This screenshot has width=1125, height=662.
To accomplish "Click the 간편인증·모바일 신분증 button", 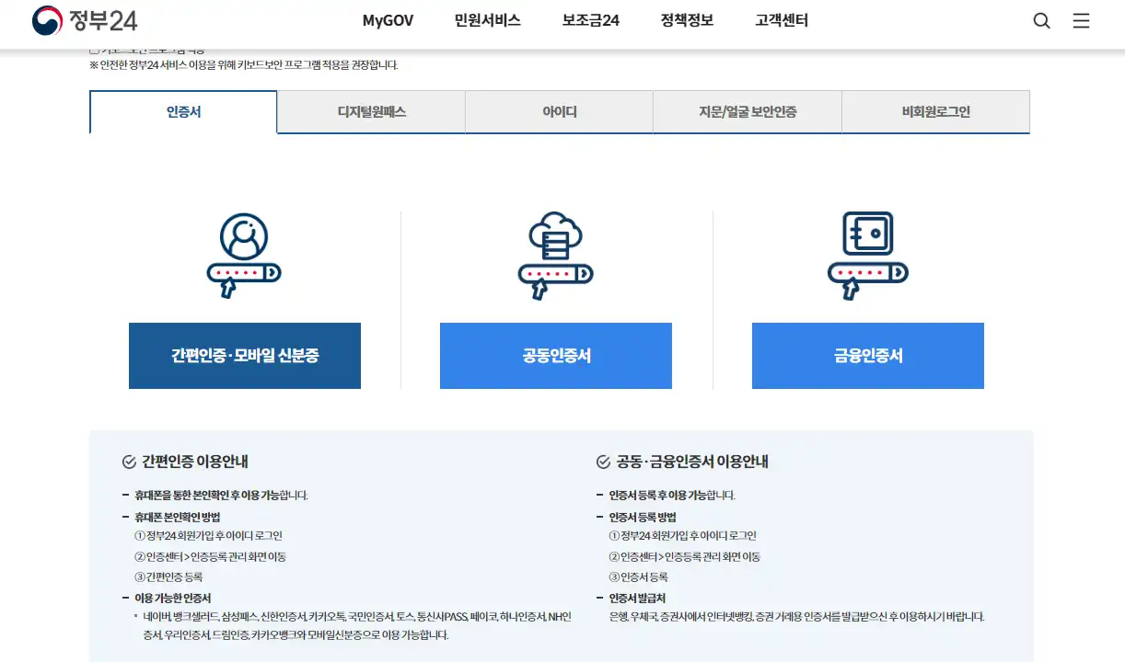I will pos(244,356).
